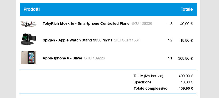Select the Prodotti column header
The image size is (219, 98).
[32, 9]
